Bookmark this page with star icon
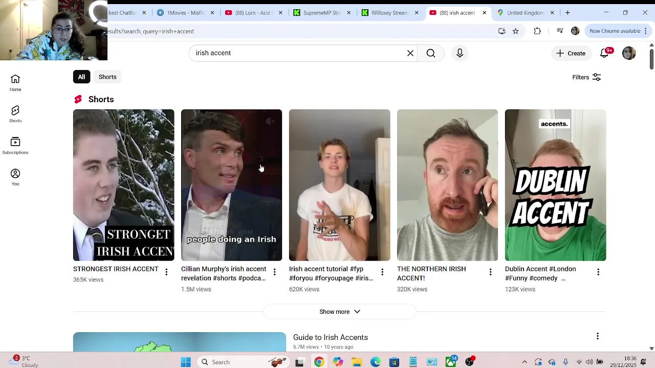 (x=516, y=31)
